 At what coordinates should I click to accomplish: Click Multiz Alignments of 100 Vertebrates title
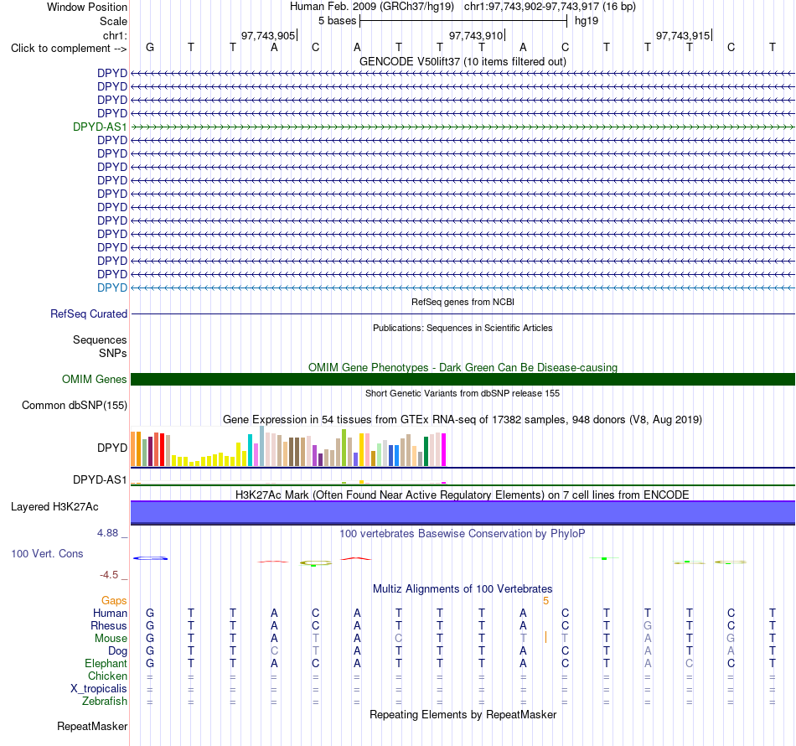pyautogui.click(x=463, y=588)
